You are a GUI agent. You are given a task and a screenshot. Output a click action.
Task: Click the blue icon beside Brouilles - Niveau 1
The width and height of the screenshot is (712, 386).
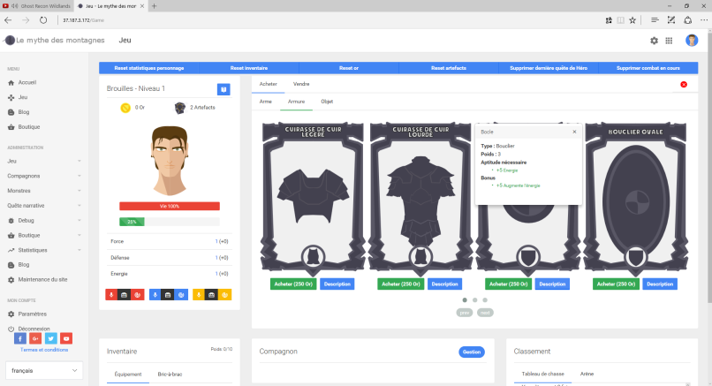223,88
